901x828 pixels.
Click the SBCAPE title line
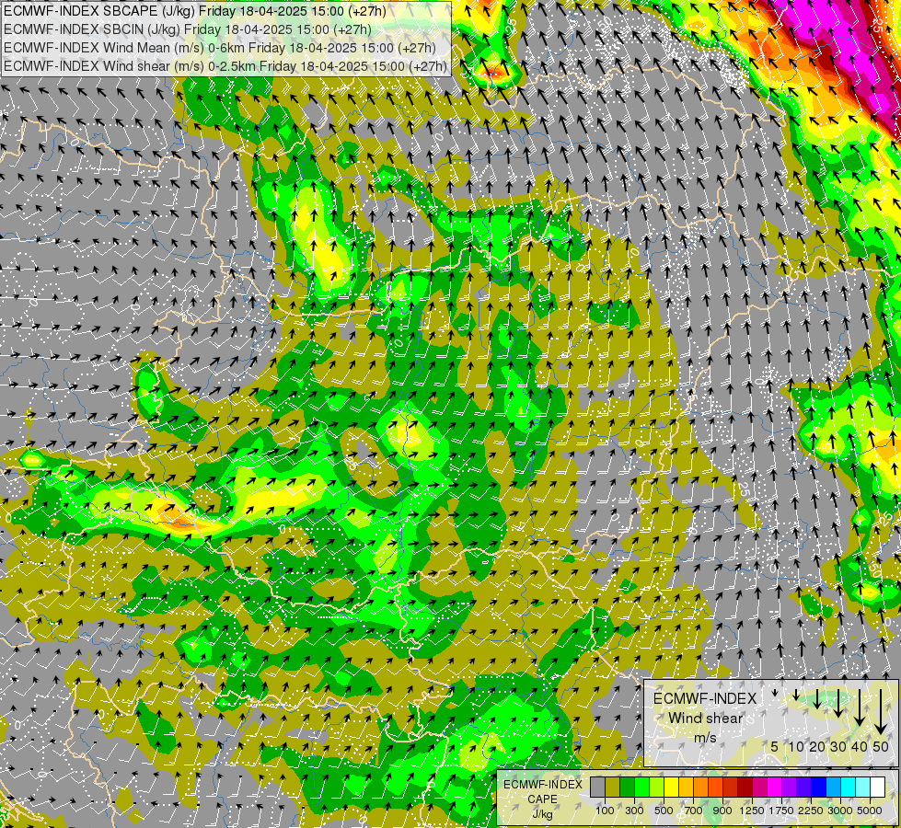click(x=195, y=11)
